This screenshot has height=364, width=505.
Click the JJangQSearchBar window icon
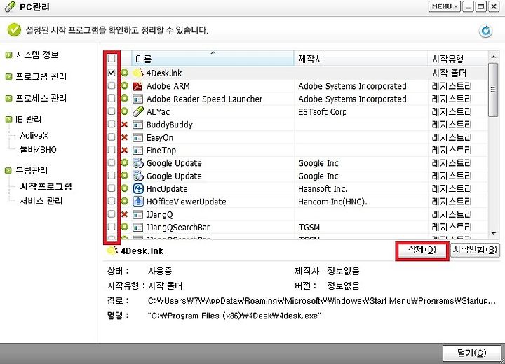(x=138, y=227)
